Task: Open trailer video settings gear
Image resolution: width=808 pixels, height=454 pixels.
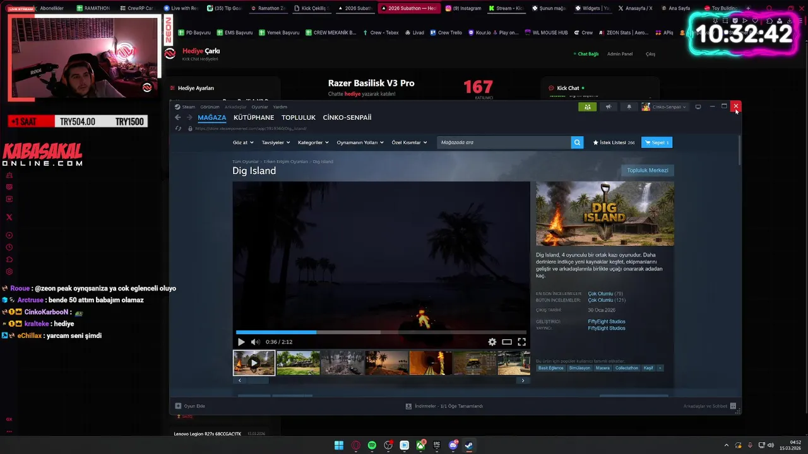Action: (x=492, y=342)
